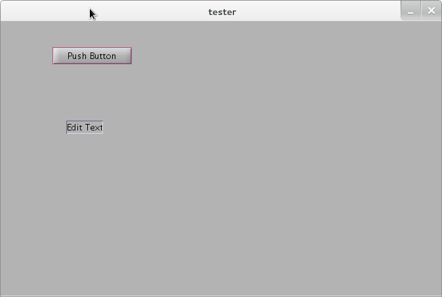Click the X icon in title bar
Viewport: 442px width, 297px height.
point(432,11)
